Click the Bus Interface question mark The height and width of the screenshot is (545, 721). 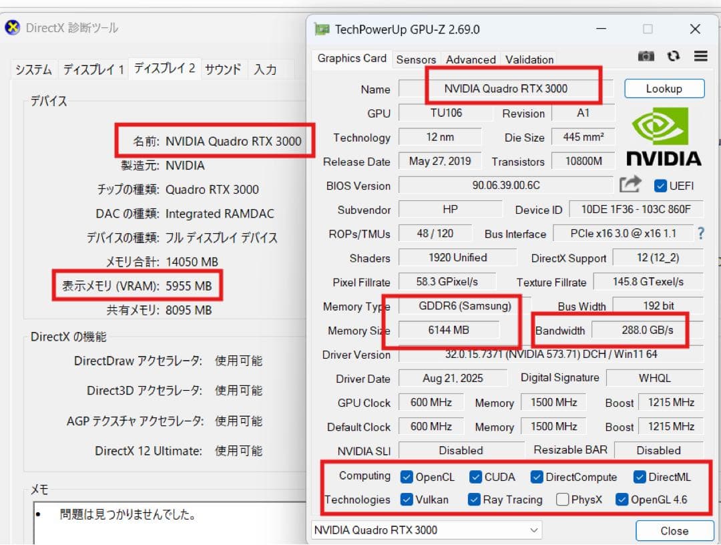coord(700,233)
